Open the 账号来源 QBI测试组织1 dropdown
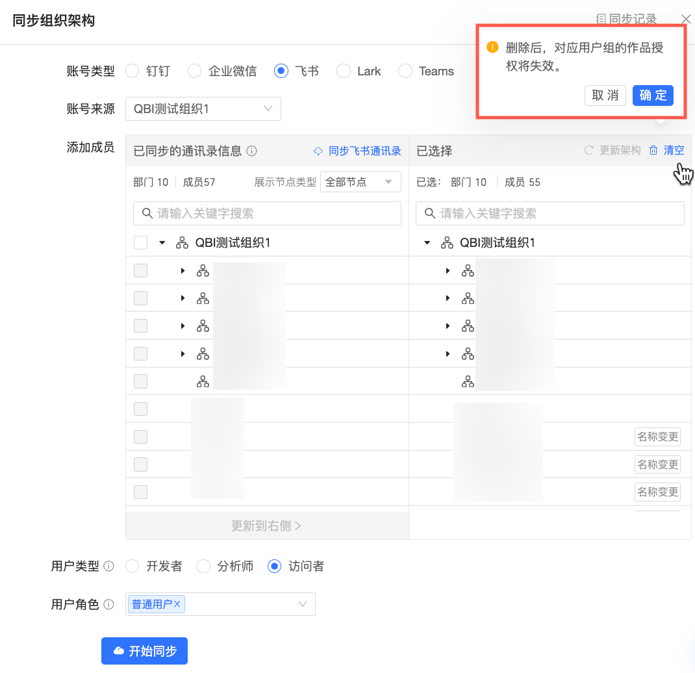Screen dimensions: 695x673 [x=203, y=108]
